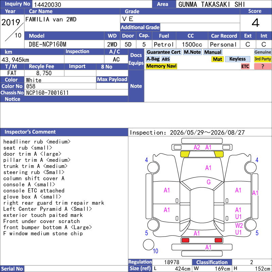Image resolution: width=272 pixels, height=272 pixels.
Task: Click the W2 mark on the rear fender
Action: [x=239, y=225]
